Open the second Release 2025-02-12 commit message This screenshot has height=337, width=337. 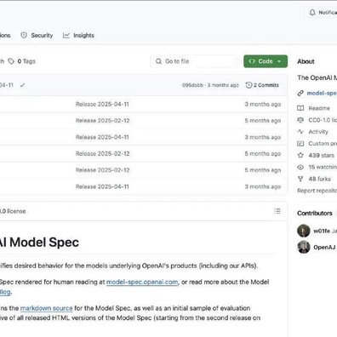102,153
